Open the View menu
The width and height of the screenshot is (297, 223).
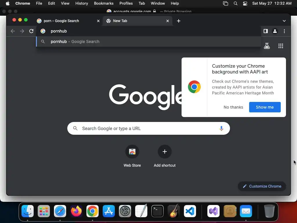(x=65, y=3)
